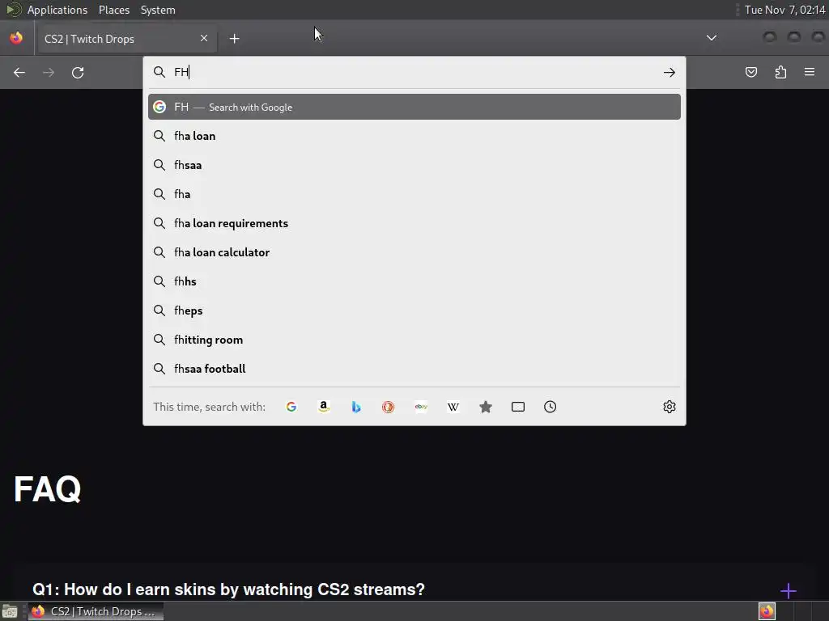Screen dimensions: 829x621
Task: Open Q1 about earning skins question
Action: pyautogui.click(x=228, y=589)
